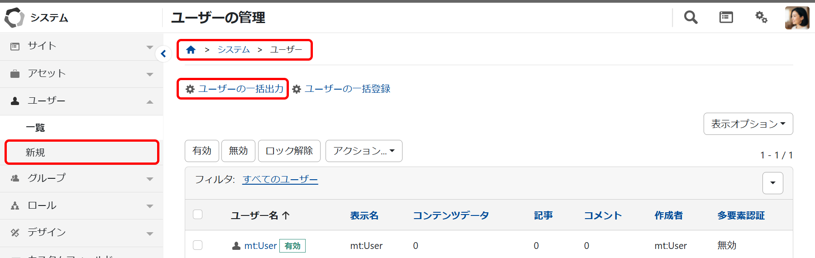Select 新規 under the ユーザー menu

[x=35, y=153]
